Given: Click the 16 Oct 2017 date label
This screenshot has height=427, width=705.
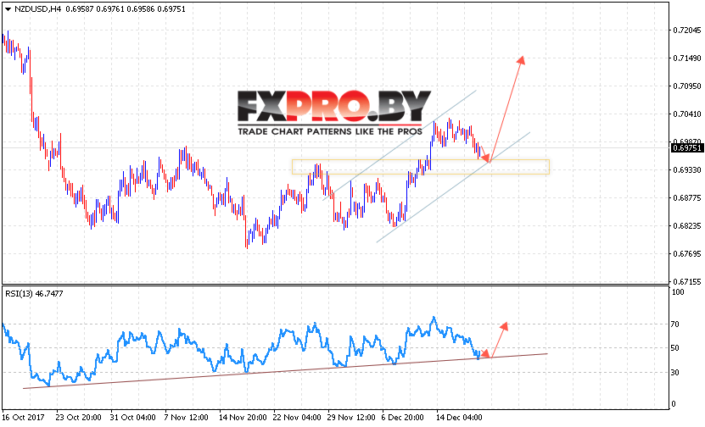Looking at the screenshot, I should [24, 417].
